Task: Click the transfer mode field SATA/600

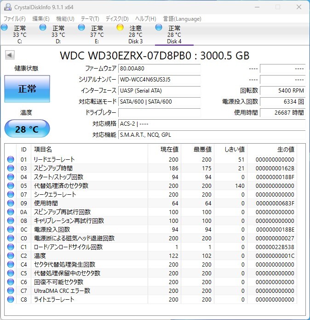Action: pyautogui.click(x=160, y=102)
